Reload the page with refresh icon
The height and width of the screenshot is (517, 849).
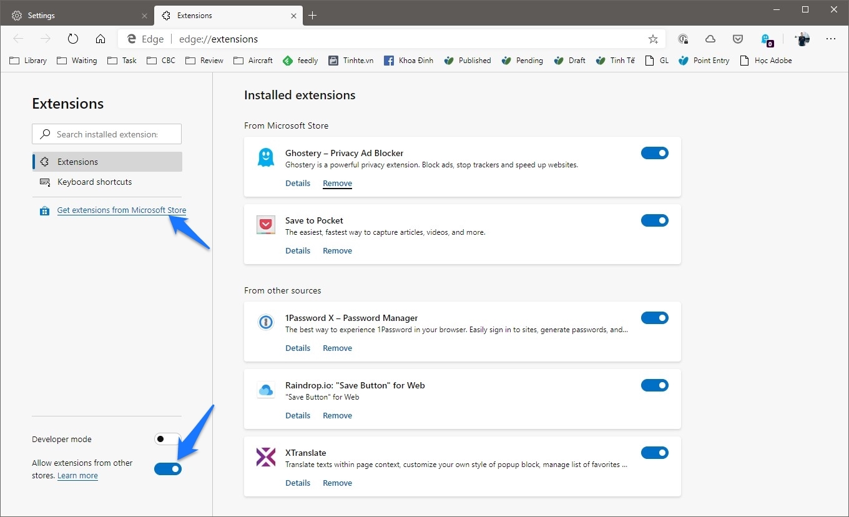pyautogui.click(x=73, y=39)
